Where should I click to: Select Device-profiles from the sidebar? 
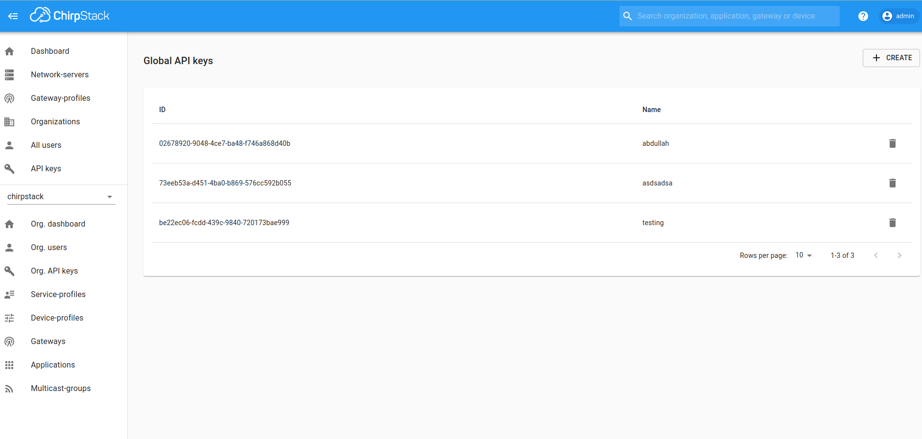click(57, 318)
